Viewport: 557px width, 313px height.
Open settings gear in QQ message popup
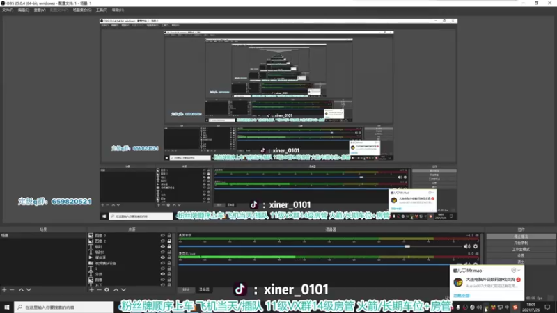point(513,271)
